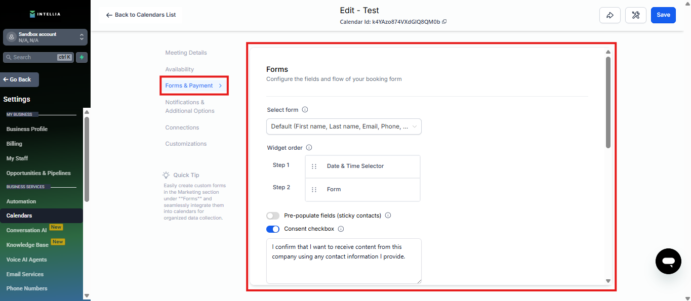
Task: Save the calendar changes
Action: pos(663,15)
